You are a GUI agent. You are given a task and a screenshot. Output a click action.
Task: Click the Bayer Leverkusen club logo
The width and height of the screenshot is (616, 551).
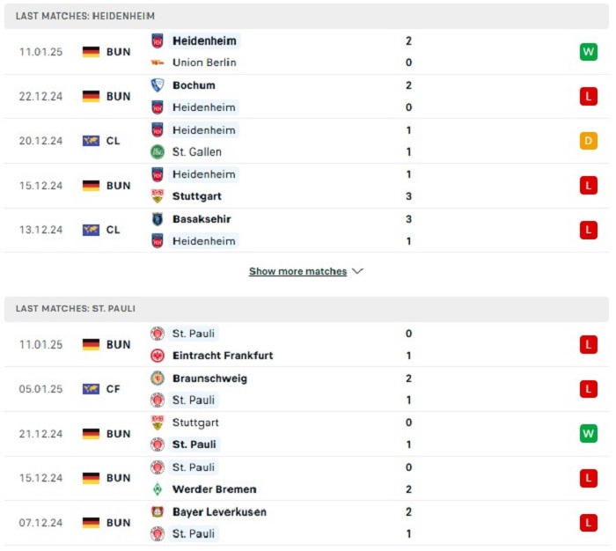[x=158, y=511]
